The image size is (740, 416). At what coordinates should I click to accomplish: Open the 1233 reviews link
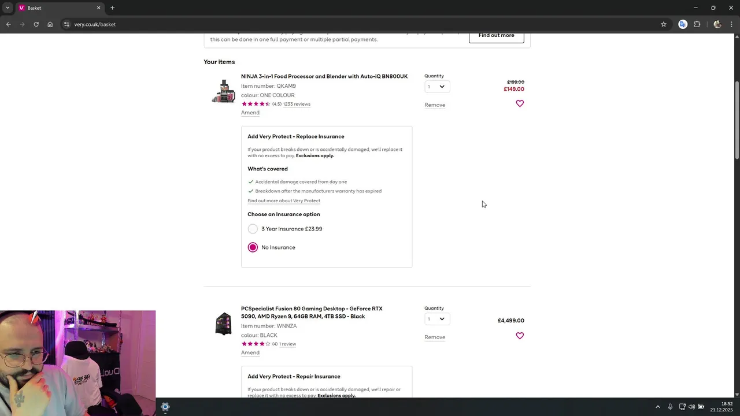click(x=297, y=104)
